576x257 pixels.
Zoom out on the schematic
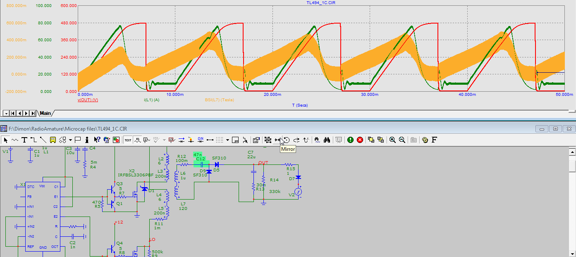point(402,140)
